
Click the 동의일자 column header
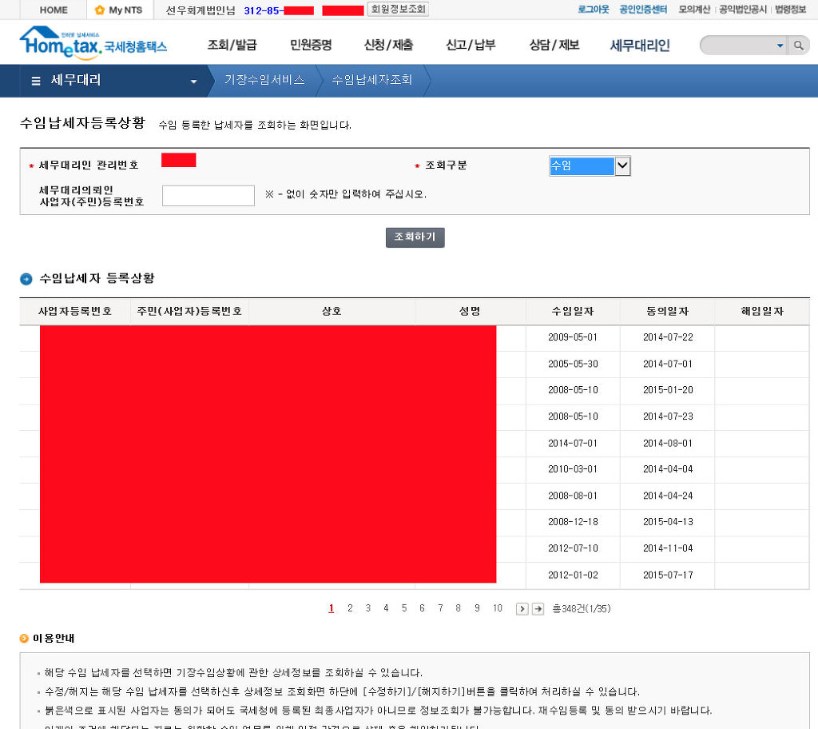pyautogui.click(x=667, y=311)
